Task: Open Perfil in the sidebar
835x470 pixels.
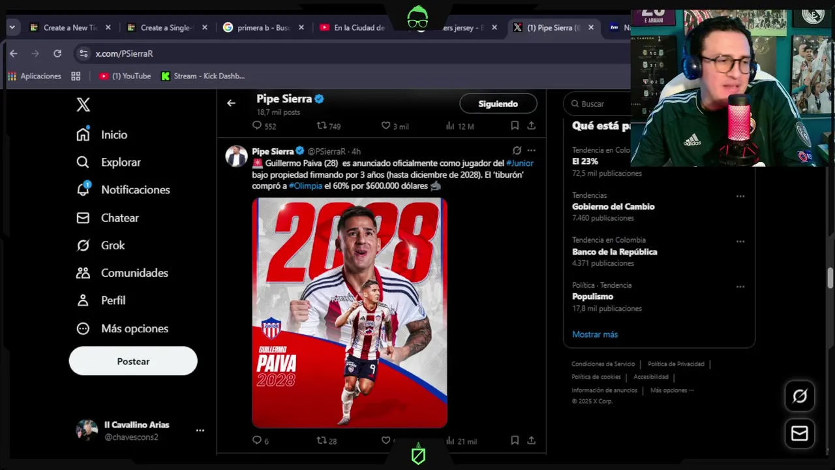Action: [x=100, y=300]
